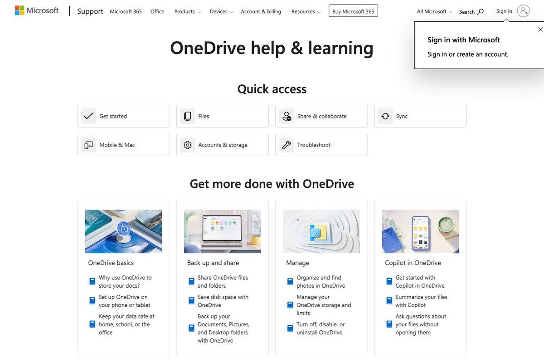
Task: Expand the Devices dropdown menu
Action: [222, 12]
